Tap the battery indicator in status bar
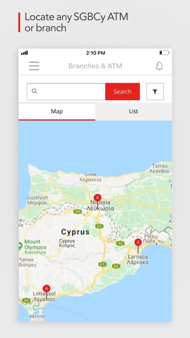The image size is (190, 338). point(165,53)
